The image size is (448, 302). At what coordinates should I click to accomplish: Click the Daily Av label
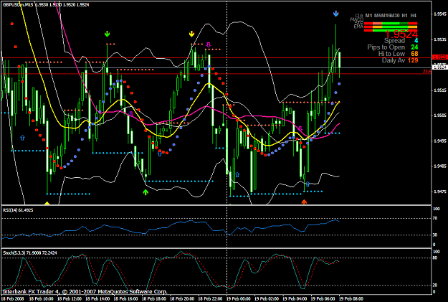(394, 60)
